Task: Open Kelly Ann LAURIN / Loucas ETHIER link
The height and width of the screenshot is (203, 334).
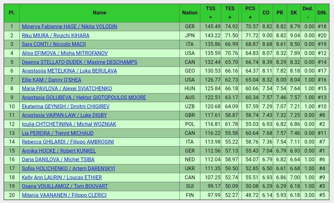Action: tap(62, 177)
